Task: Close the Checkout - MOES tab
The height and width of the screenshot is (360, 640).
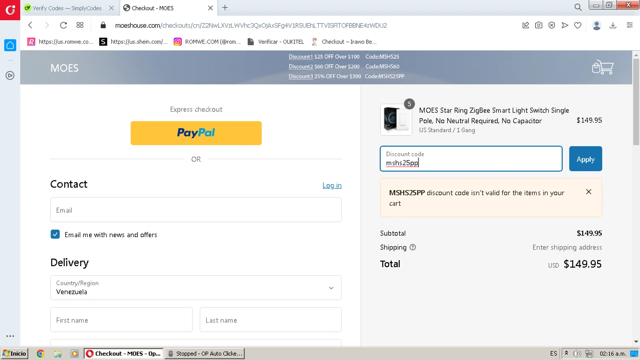Action: [x=210, y=8]
